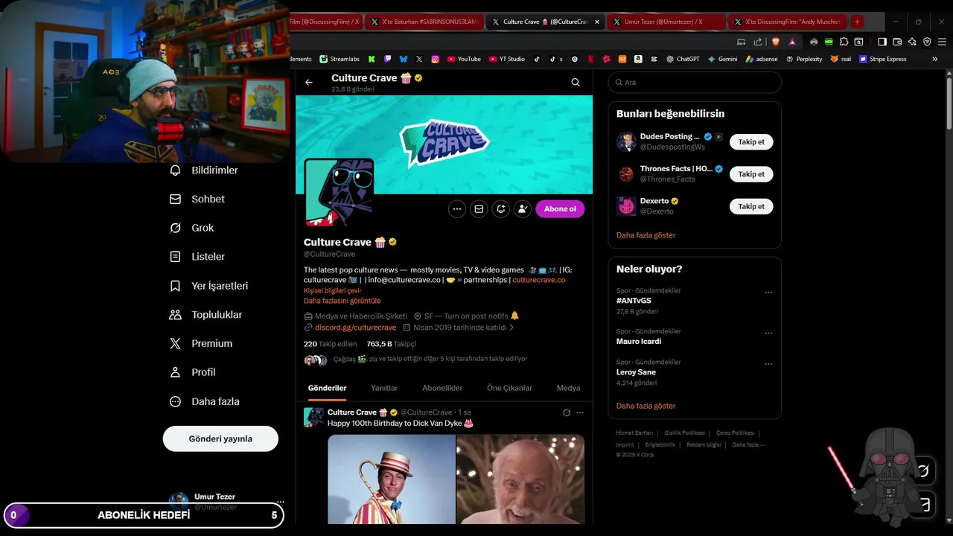This screenshot has width=953, height=536.
Task: Switch to the Gönderiler tab
Action: (x=327, y=388)
